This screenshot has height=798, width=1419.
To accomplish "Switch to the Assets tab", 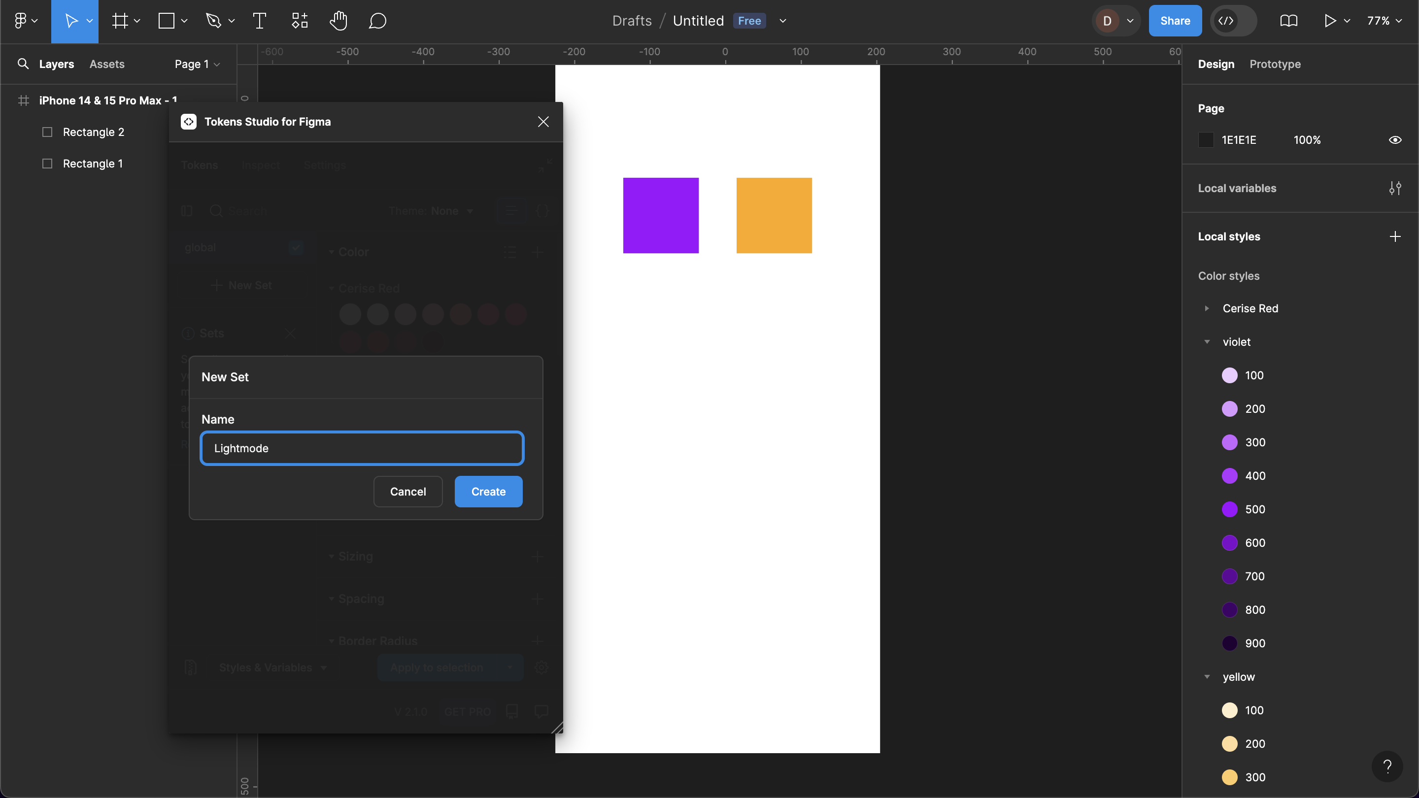I will click(x=107, y=64).
